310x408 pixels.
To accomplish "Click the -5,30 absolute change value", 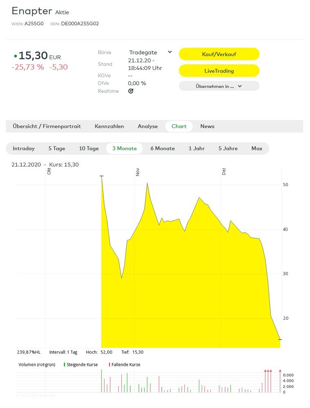I will pos(58,67).
